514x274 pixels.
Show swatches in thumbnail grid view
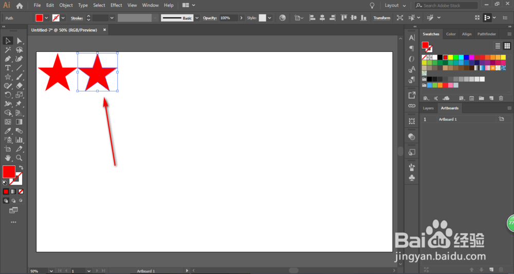click(507, 46)
